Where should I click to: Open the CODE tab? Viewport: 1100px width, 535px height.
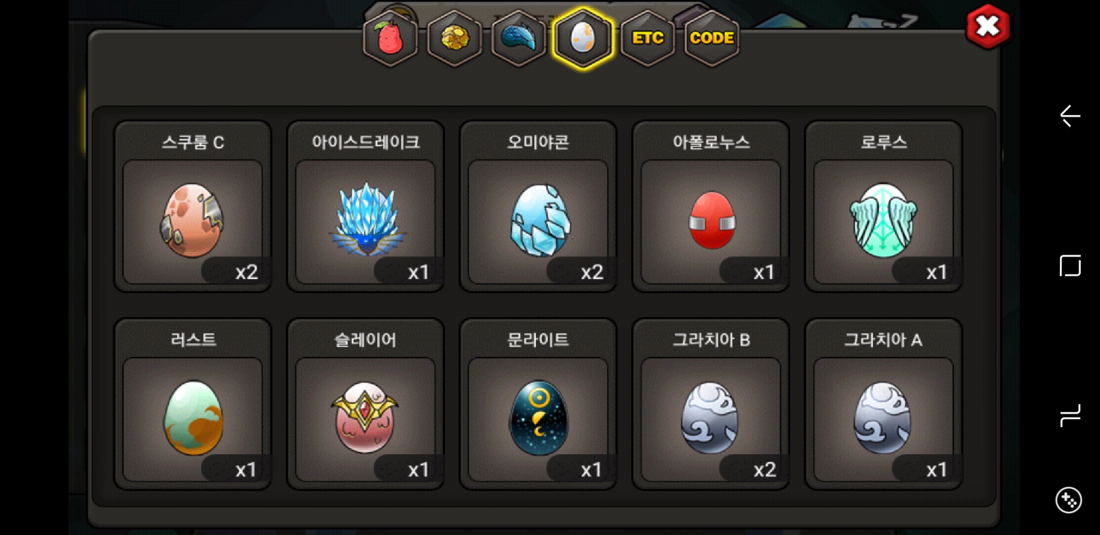pyautogui.click(x=712, y=38)
